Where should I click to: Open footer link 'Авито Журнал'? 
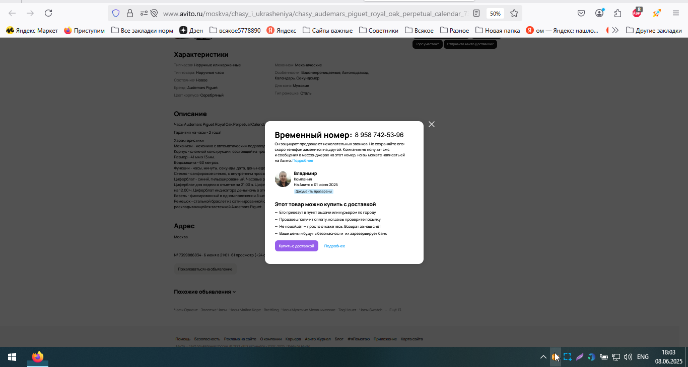318,339
